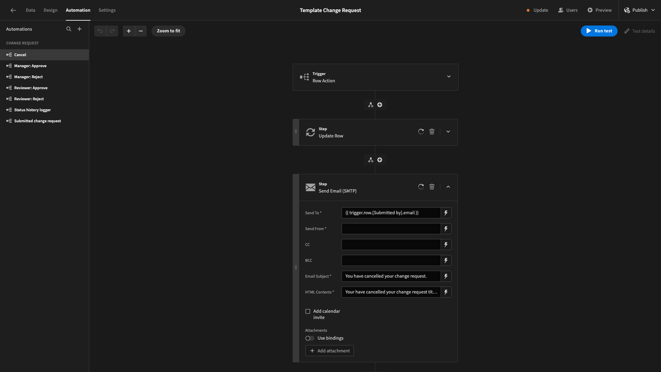Viewport: 661px width, 372px height.
Task: Click the Update button
Action: [537, 10]
